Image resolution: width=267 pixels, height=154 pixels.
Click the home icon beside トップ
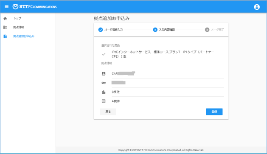tap(5, 19)
